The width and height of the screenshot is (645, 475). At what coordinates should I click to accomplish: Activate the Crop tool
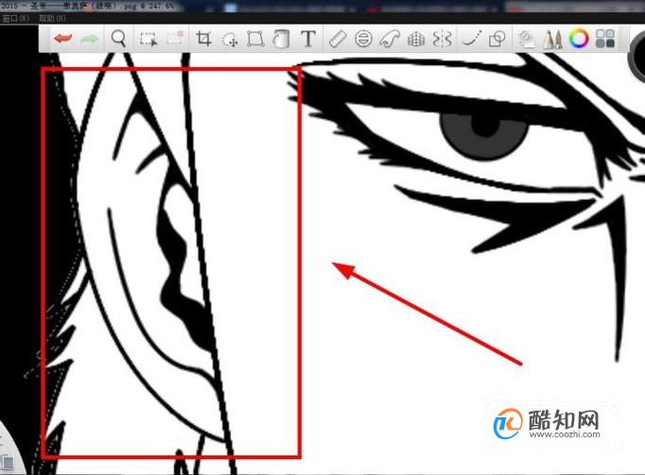click(203, 39)
